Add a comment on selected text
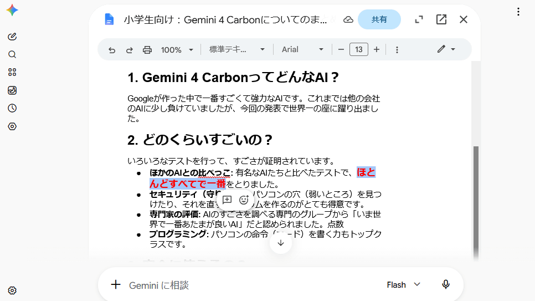This screenshot has height=301, width=535. tap(227, 200)
